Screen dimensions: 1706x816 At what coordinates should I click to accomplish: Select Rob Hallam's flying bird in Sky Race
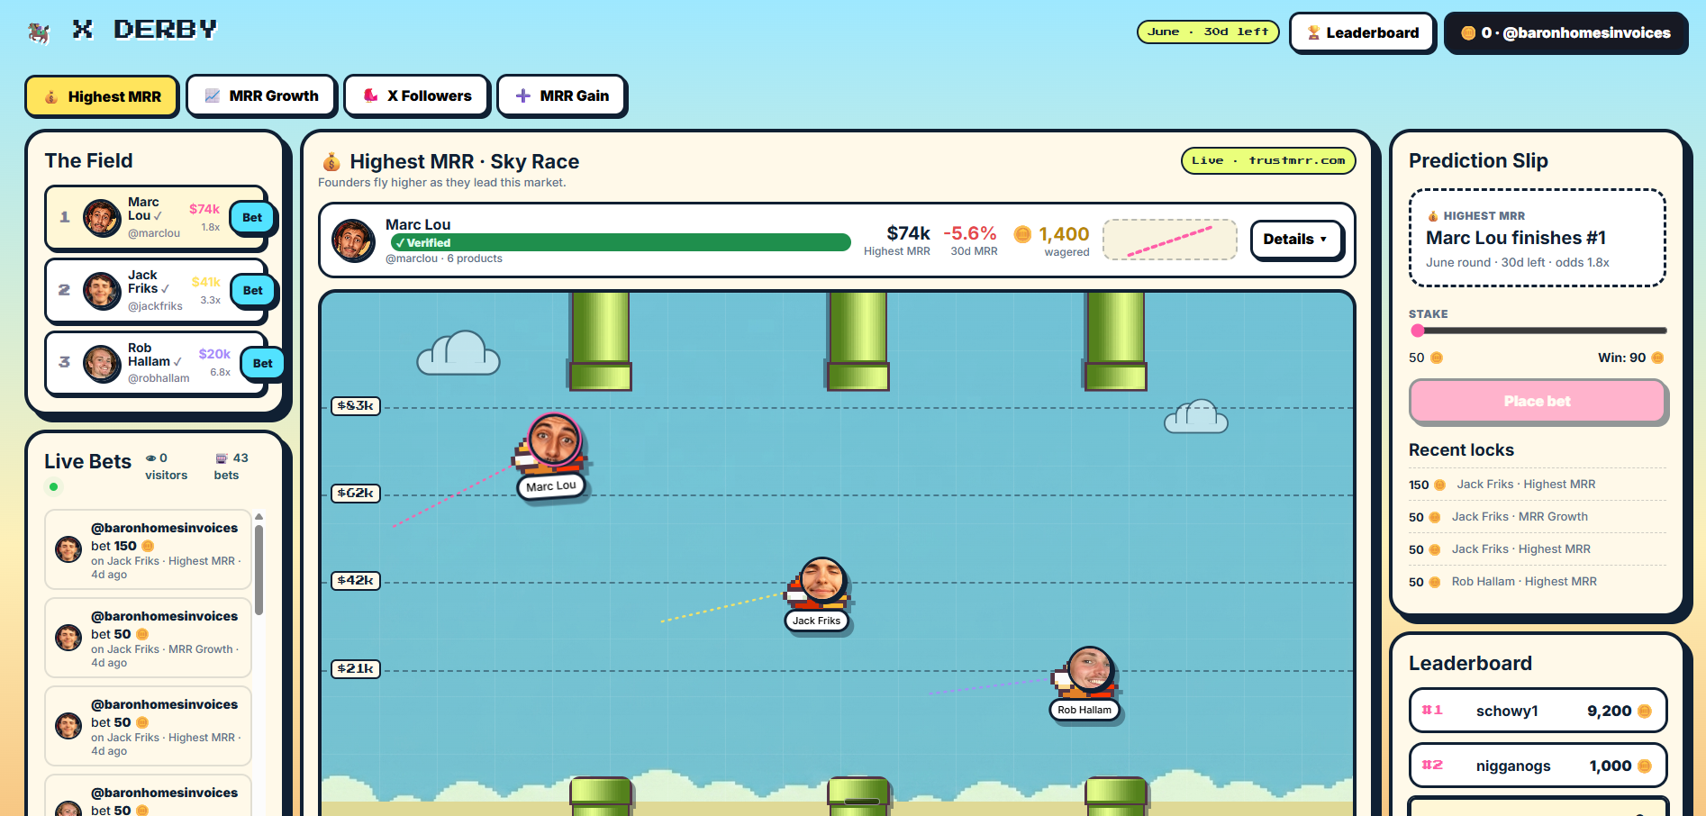point(1086,672)
